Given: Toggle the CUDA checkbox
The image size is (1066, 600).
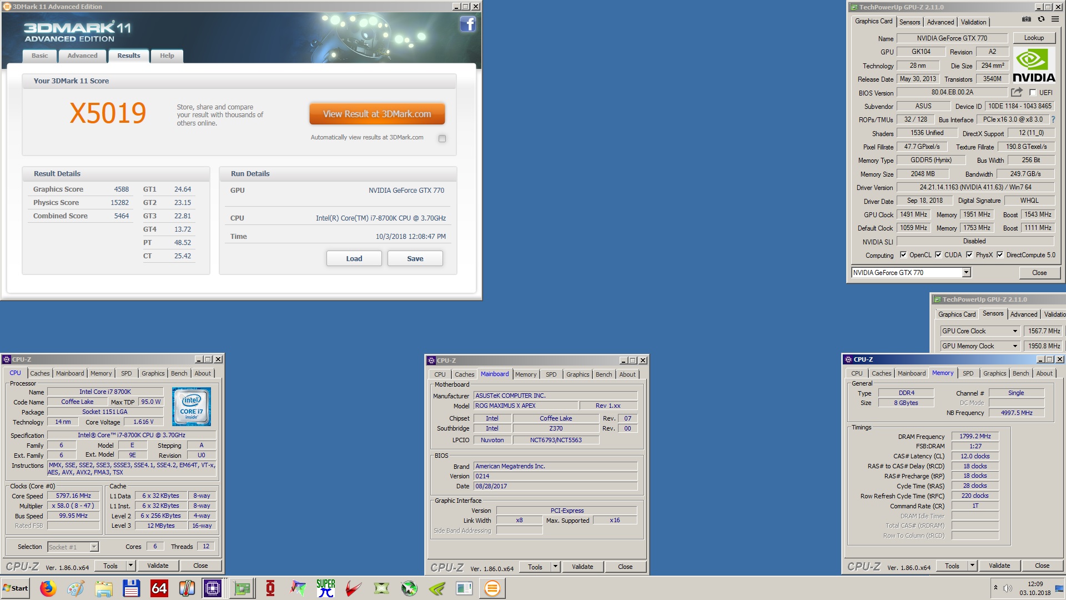Looking at the screenshot, I should tap(938, 255).
